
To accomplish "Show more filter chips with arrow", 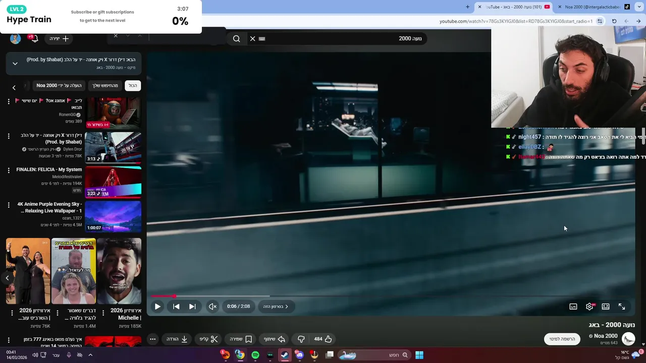I will [x=14, y=87].
